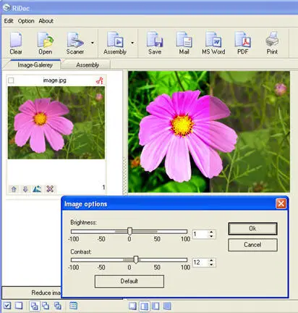The image size is (298, 313).
Task: Expand the Scaner dropdown arrow
Action: 93,43
